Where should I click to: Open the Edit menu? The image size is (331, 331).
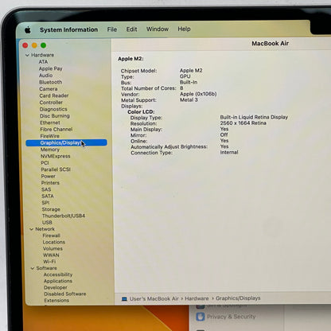tap(131, 29)
